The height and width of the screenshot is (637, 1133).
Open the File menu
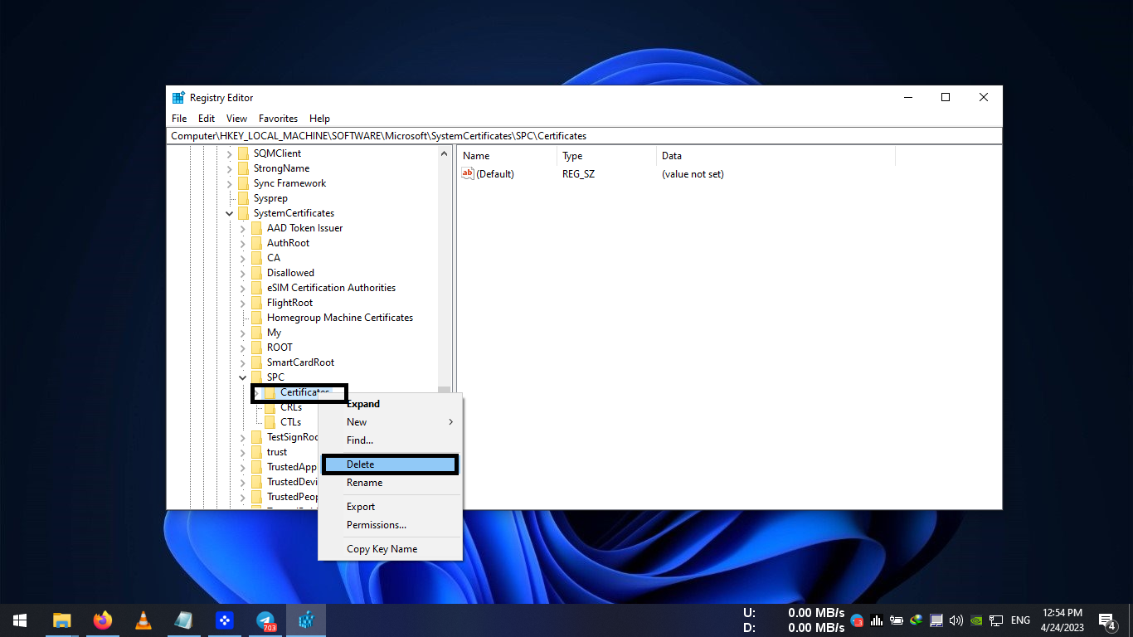179,119
